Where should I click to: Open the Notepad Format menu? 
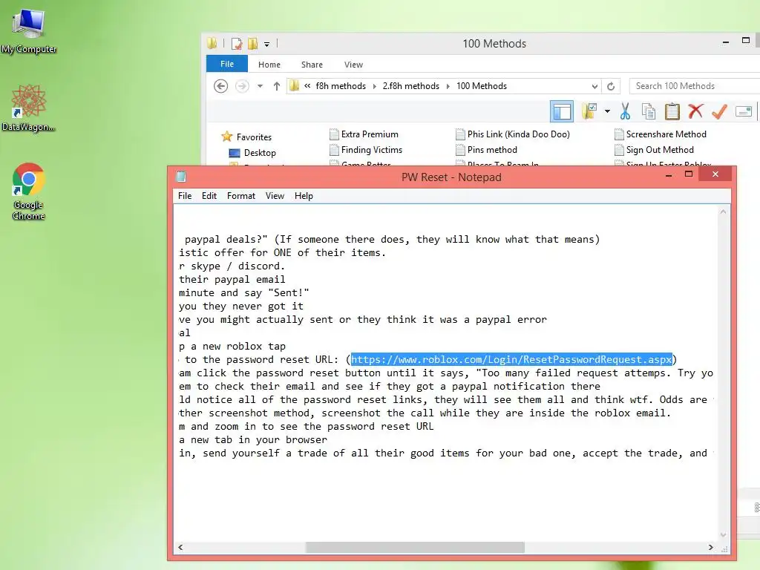click(x=241, y=196)
